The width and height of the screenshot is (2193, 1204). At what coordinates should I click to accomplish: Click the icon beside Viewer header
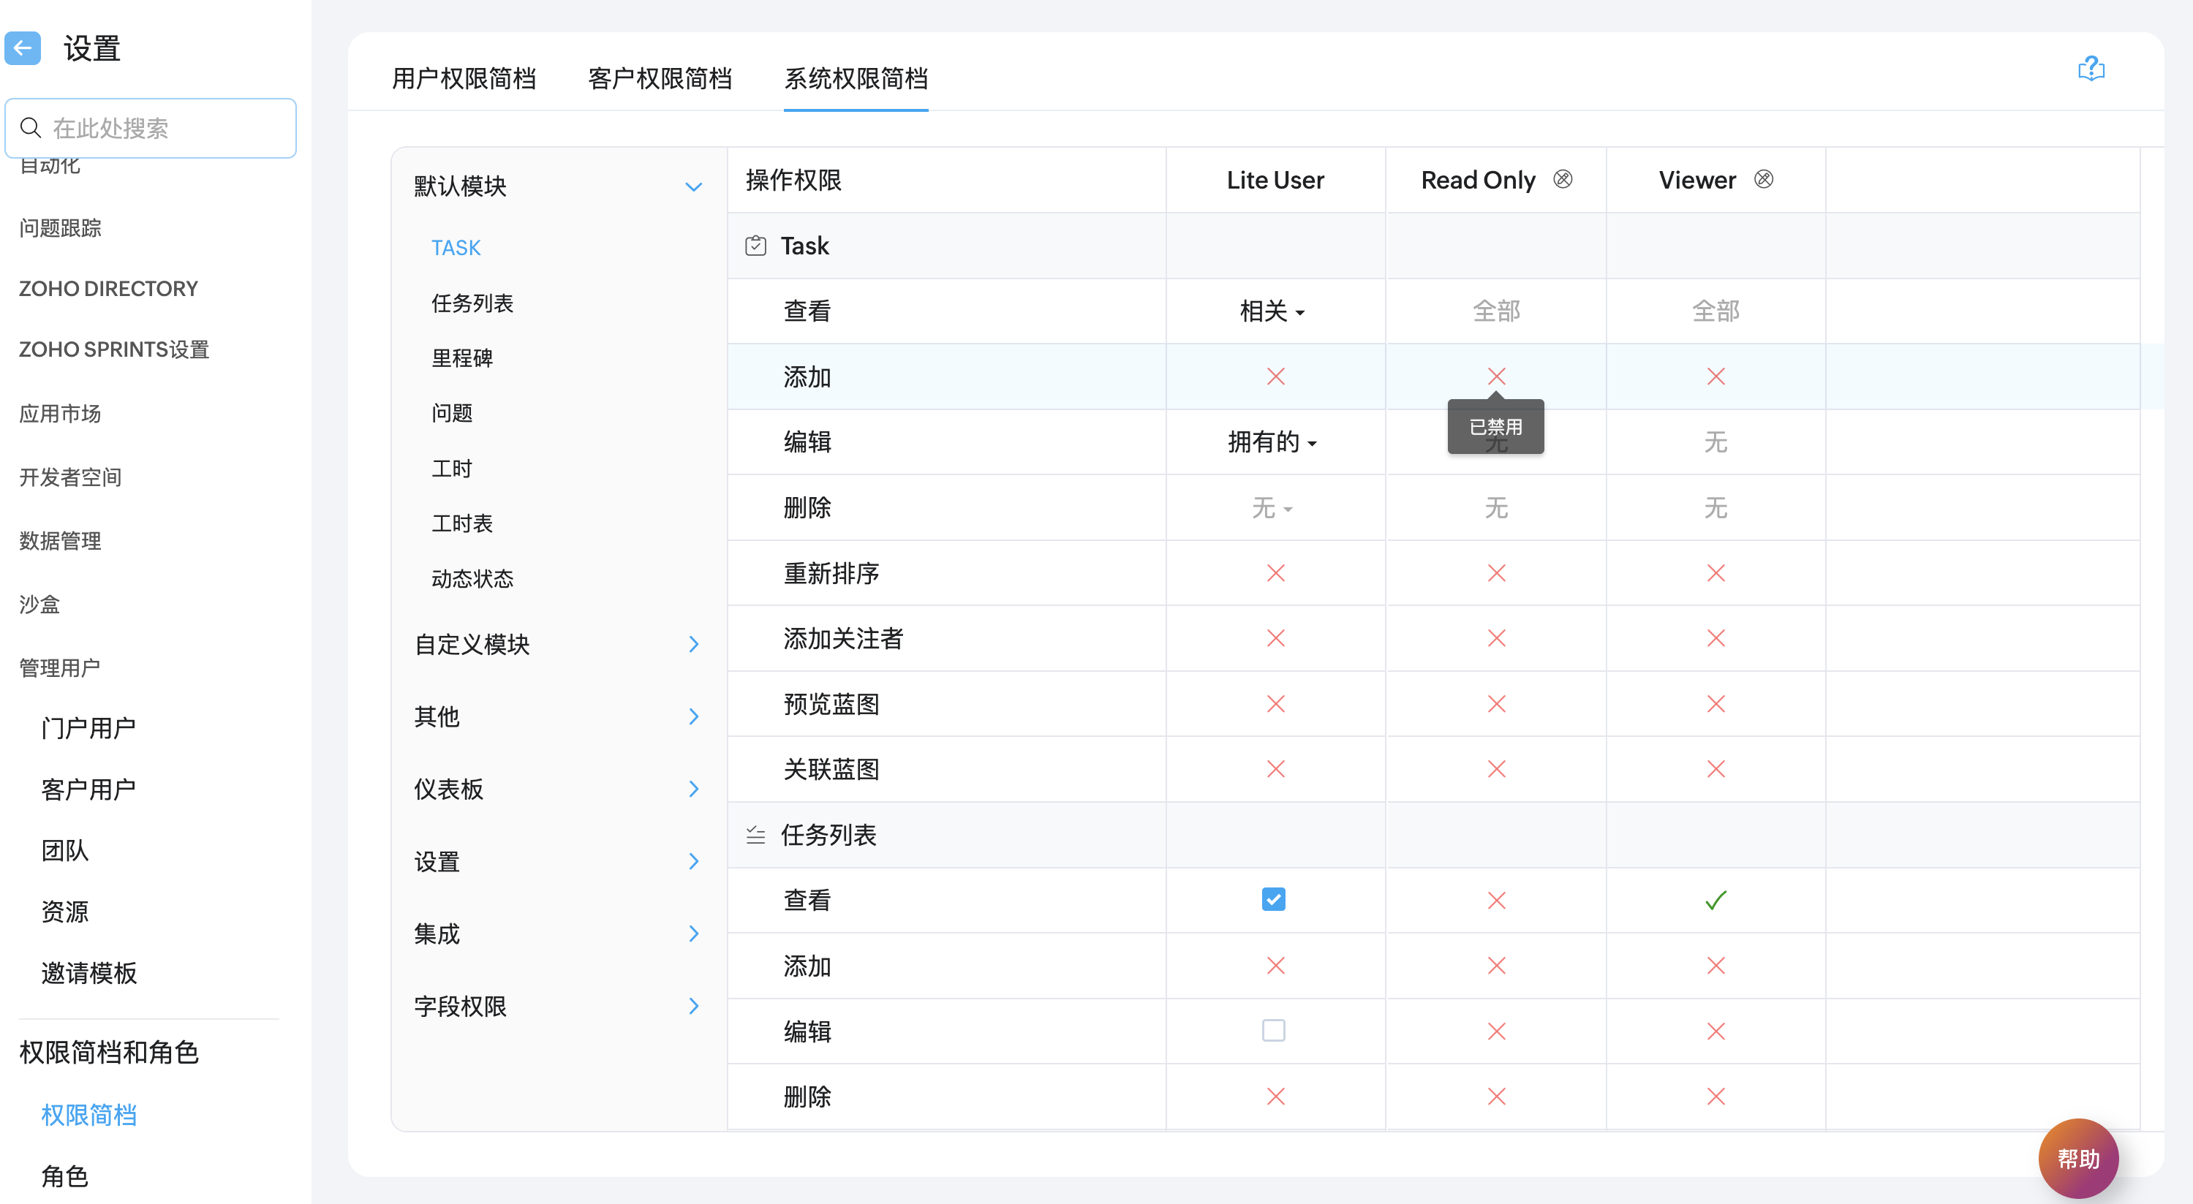pyautogui.click(x=1763, y=180)
